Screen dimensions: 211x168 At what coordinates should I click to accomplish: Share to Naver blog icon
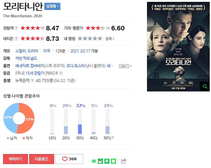point(94,161)
